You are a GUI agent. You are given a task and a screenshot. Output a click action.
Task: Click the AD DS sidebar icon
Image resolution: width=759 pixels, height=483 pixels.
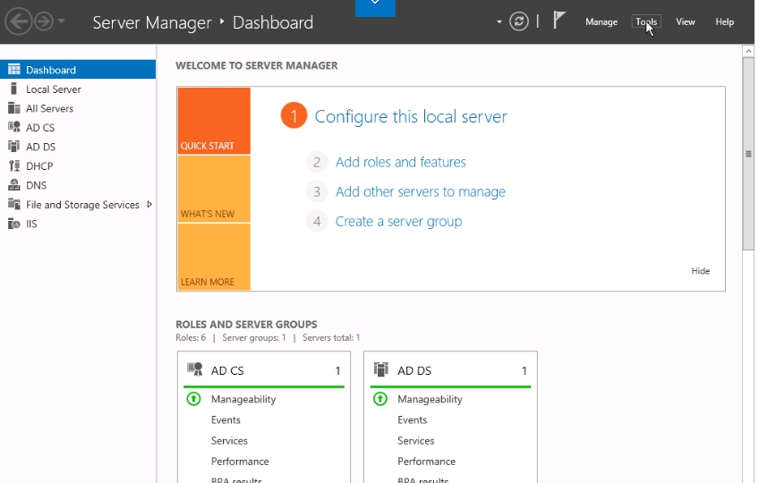pyautogui.click(x=14, y=146)
